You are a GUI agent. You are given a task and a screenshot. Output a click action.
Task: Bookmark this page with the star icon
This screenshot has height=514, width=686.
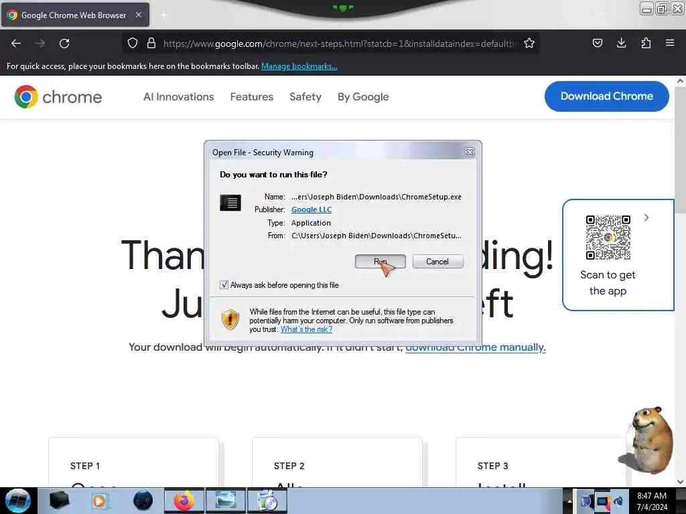click(529, 43)
